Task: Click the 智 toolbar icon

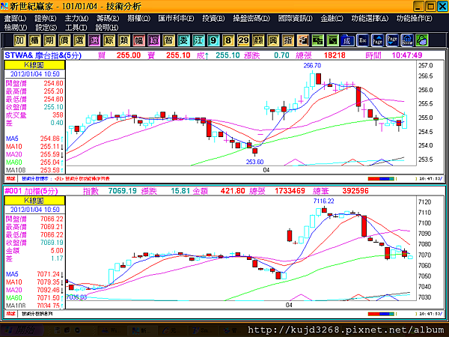Action: (x=168, y=40)
